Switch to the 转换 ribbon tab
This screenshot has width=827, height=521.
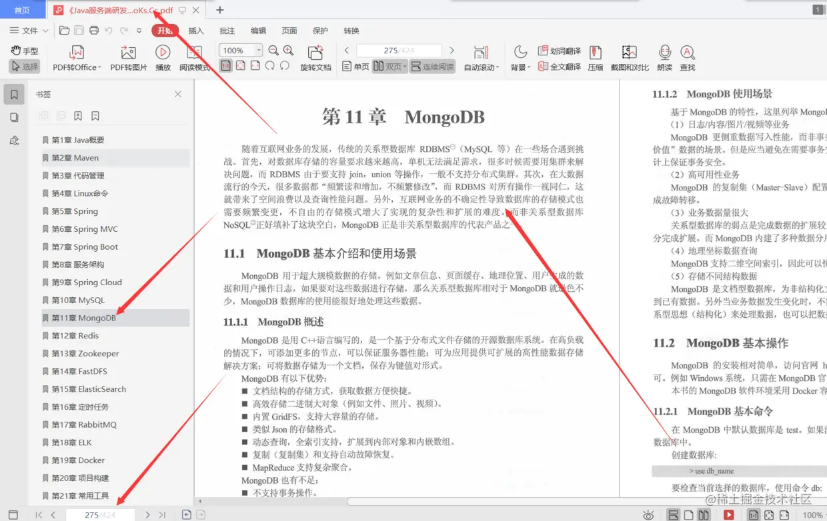[351, 31]
